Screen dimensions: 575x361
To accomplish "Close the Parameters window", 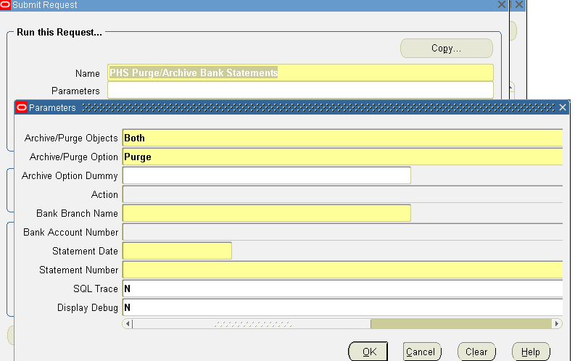I will (563, 107).
